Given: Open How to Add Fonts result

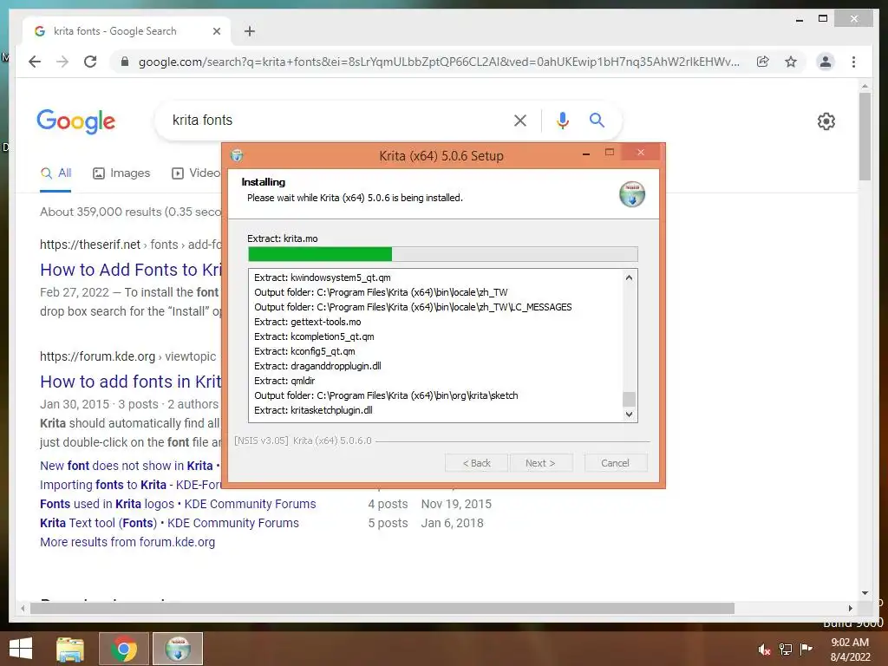Looking at the screenshot, I should coord(131,270).
